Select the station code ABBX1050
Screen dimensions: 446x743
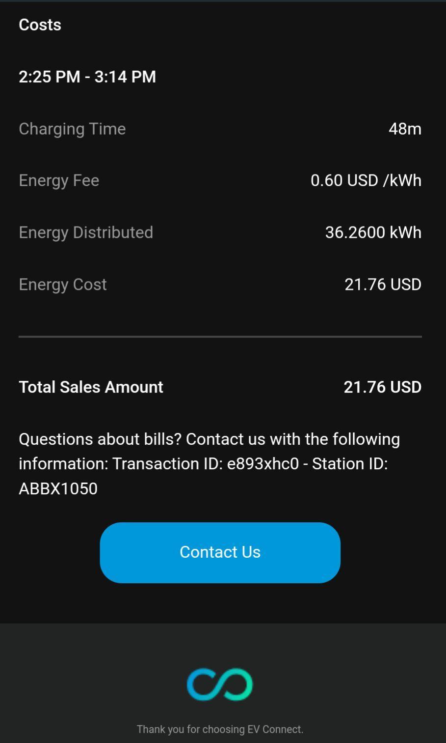click(x=58, y=489)
